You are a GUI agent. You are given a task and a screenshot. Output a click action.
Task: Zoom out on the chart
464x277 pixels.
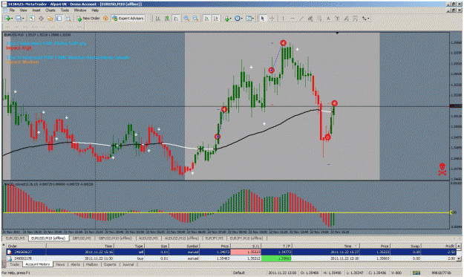[x=195, y=19]
